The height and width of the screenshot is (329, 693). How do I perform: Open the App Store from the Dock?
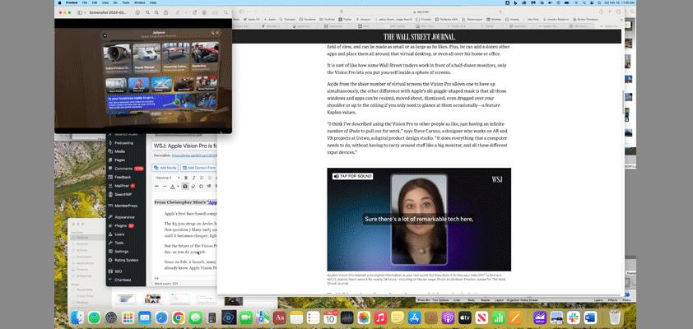click(x=414, y=317)
